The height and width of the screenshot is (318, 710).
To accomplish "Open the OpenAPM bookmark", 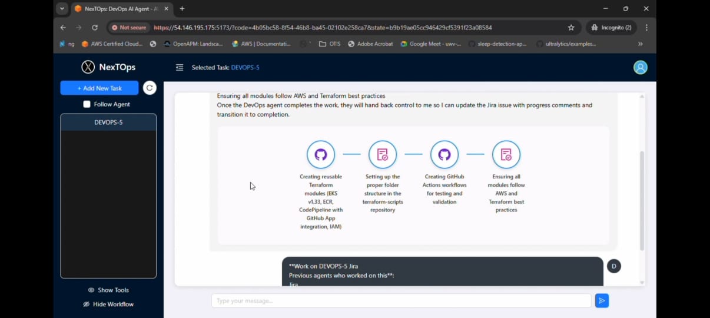I will 193,44.
